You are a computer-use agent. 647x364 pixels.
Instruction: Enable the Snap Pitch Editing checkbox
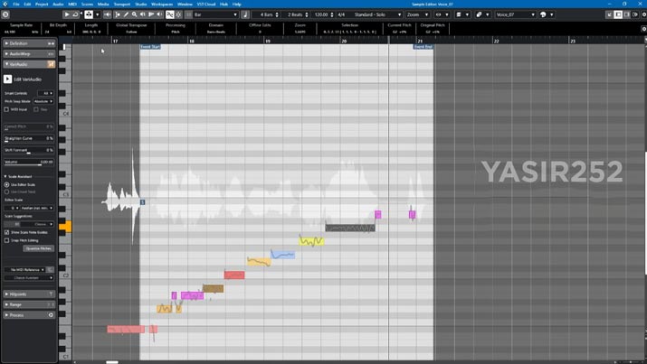click(6, 240)
